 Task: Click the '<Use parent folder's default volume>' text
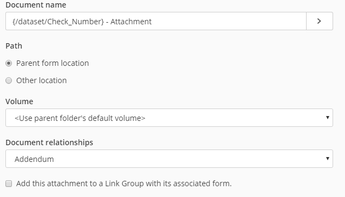coord(80,118)
